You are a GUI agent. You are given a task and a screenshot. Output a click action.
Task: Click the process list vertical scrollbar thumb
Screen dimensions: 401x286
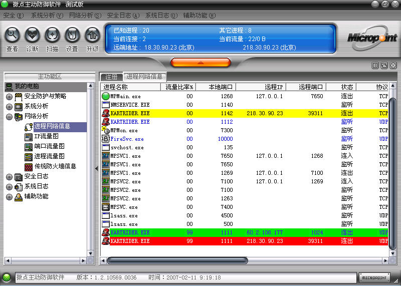pos(392,173)
